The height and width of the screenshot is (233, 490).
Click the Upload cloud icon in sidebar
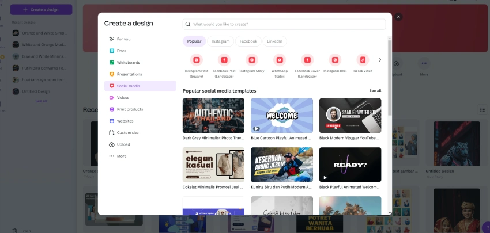click(112, 144)
